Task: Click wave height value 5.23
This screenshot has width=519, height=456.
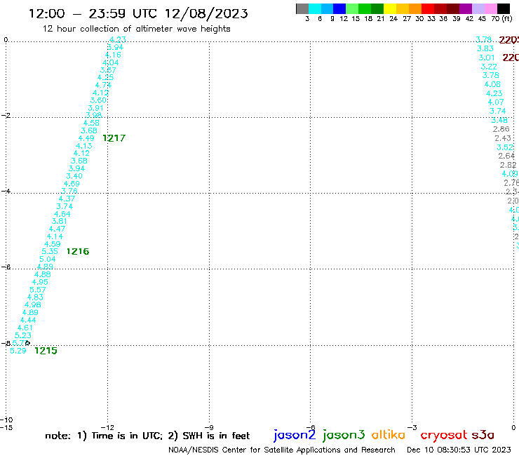Action: [x=23, y=335]
